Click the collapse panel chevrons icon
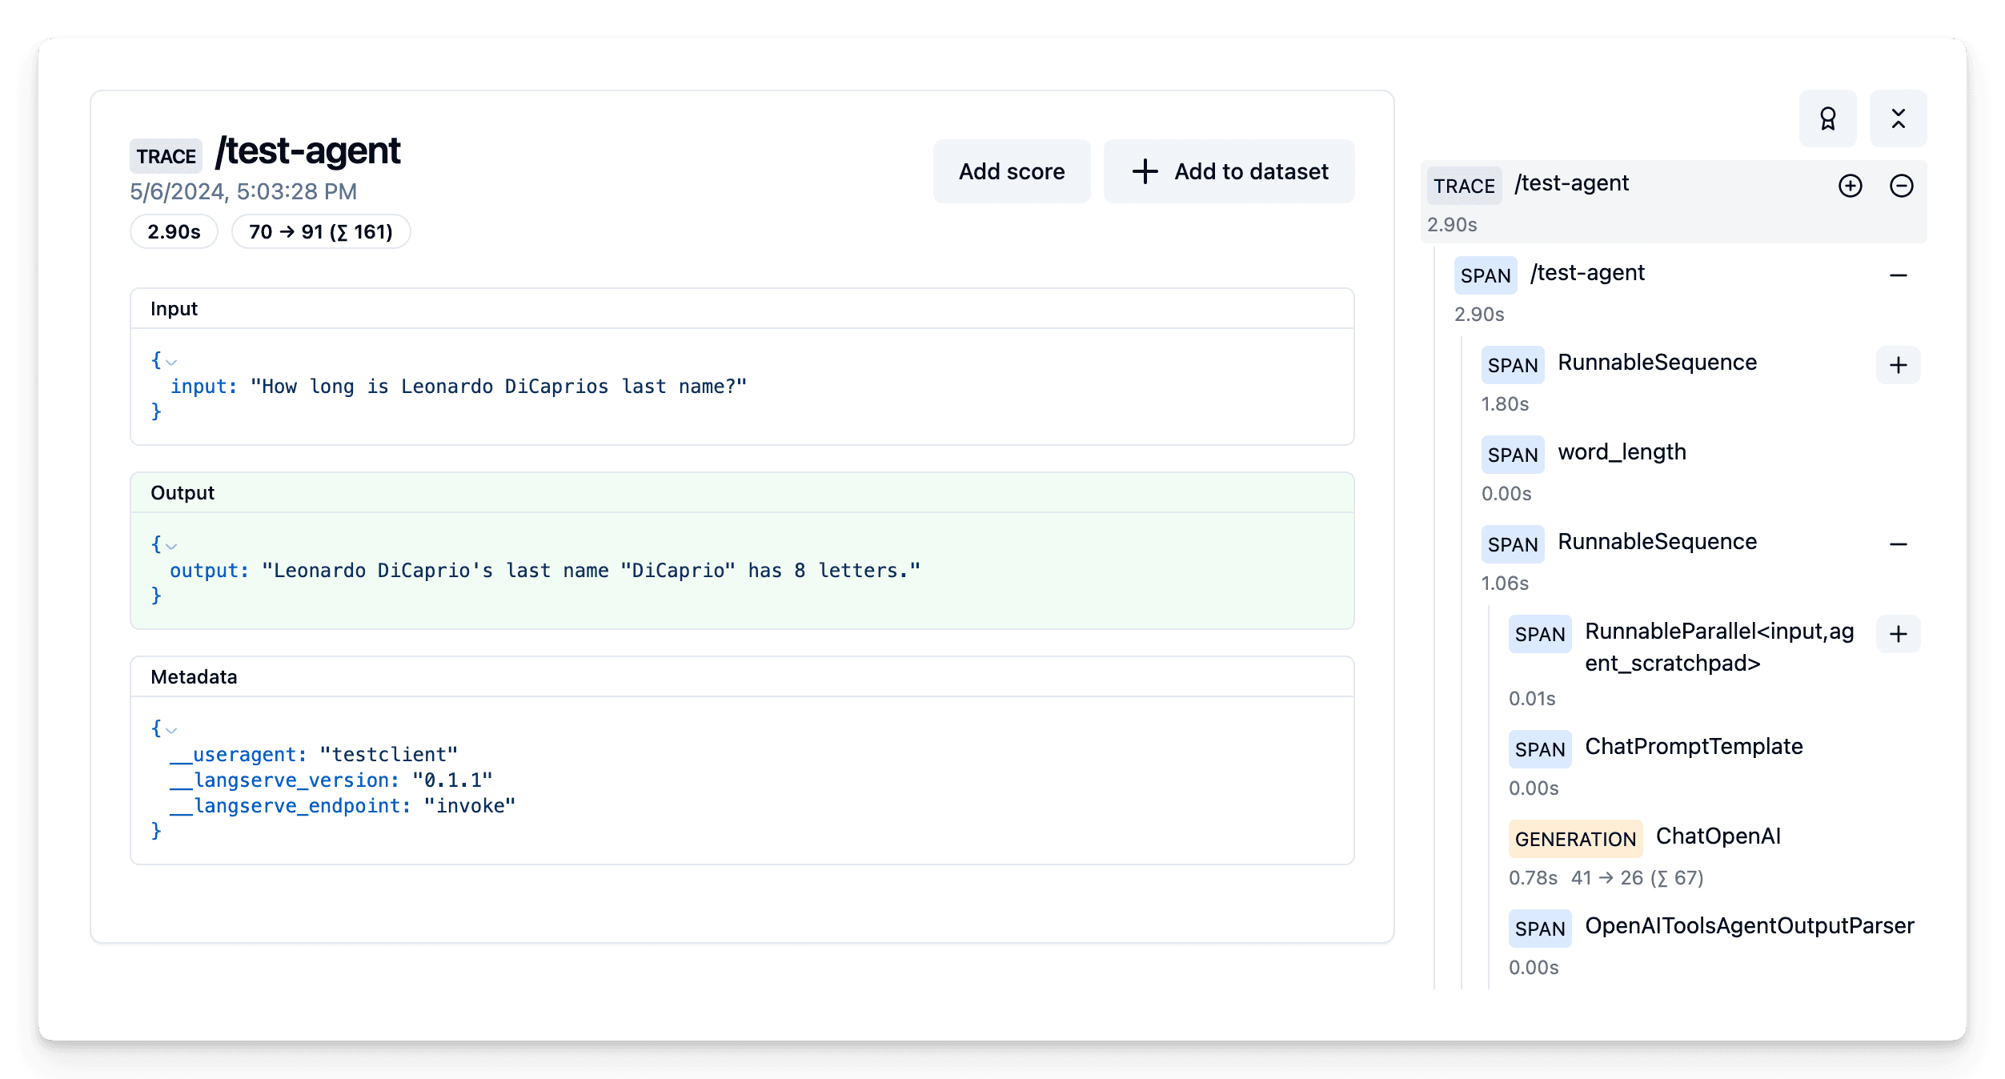Viewport: 2005px width, 1079px height. [x=1898, y=118]
